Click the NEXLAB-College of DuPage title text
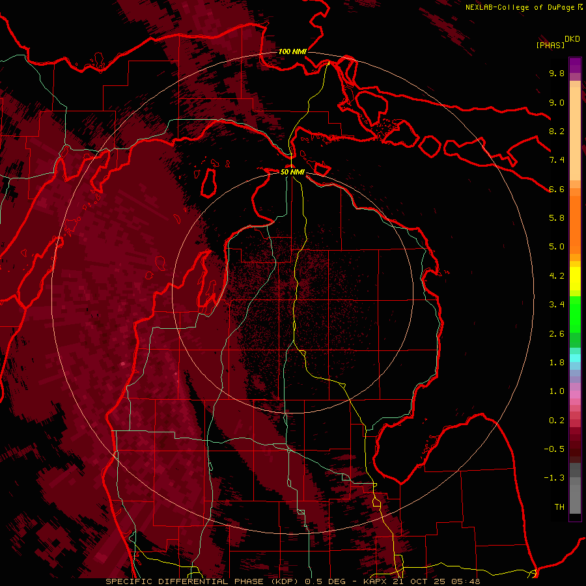This screenshot has width=586, height=586. (x=520, y=7)
